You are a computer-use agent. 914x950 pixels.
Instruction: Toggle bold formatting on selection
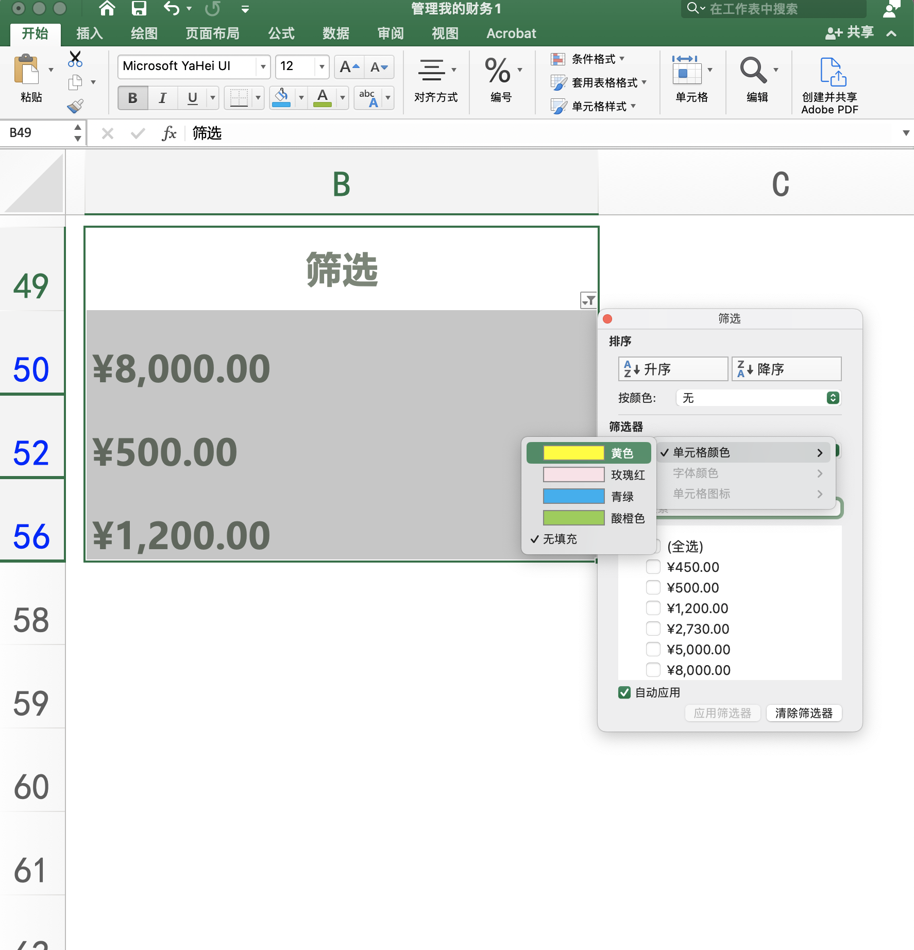(x=132, y=97)
